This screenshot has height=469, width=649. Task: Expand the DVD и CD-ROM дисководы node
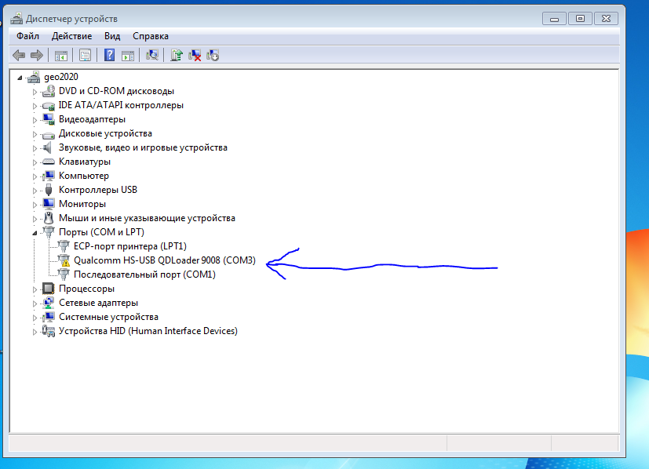click(x=35, y=92)
